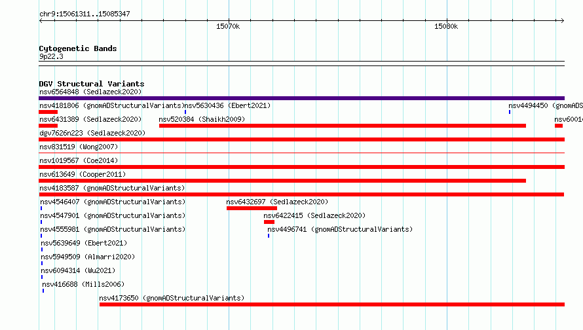Click nsv4555981 (gnomADStructuralVariants) label
This screenshot has height=330, width=583.
click(x=113, y=229)
